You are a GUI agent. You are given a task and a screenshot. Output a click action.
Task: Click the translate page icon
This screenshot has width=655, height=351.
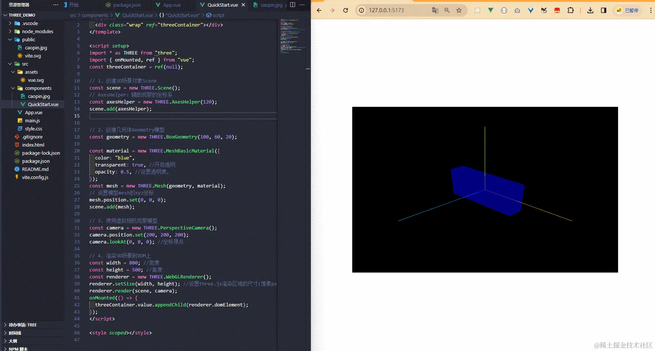(435, 10)
